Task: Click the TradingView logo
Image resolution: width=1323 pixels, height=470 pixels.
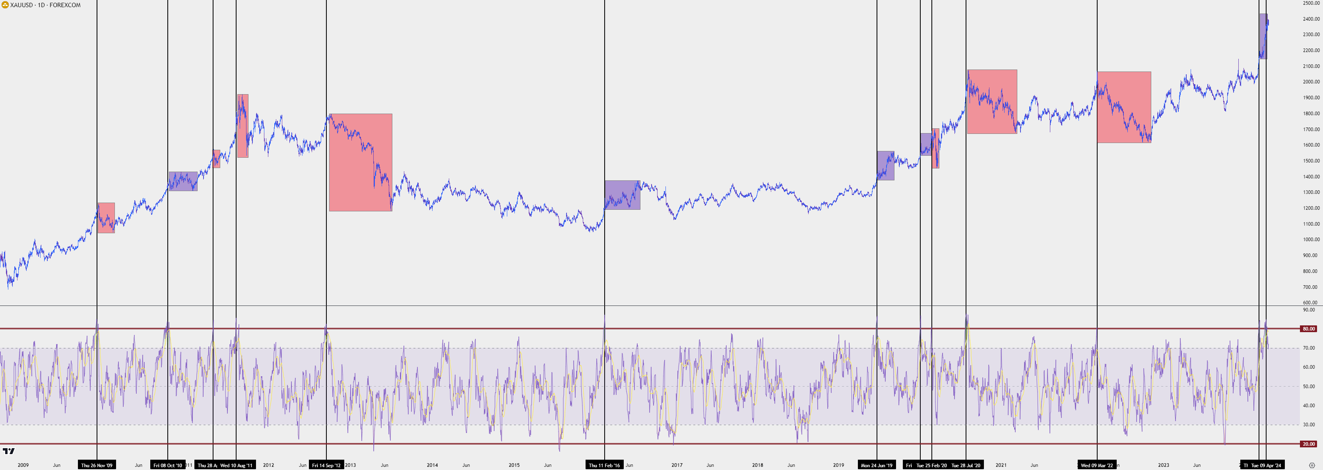Action: (x=9, y=452)
